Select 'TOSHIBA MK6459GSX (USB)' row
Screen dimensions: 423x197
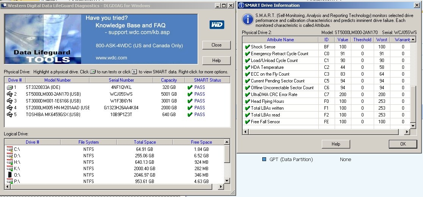pyautogui.click(x=117, y=114)
